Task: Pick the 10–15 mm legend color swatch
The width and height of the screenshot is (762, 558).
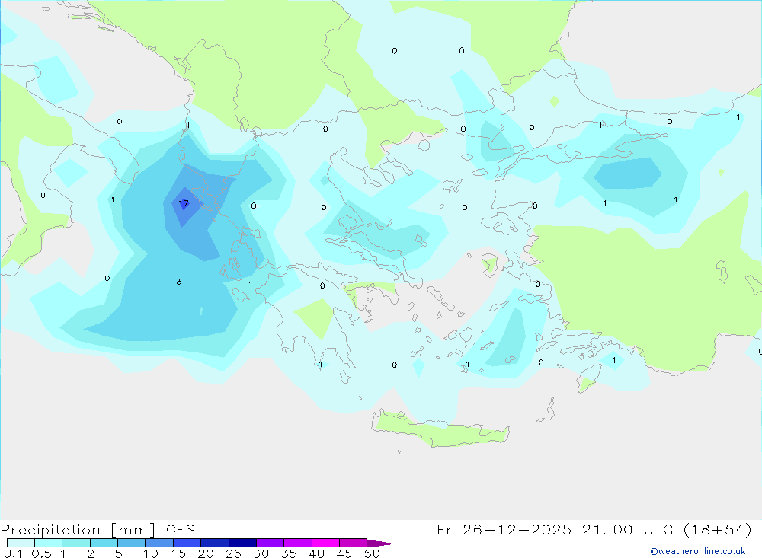Action: [159, 543]
